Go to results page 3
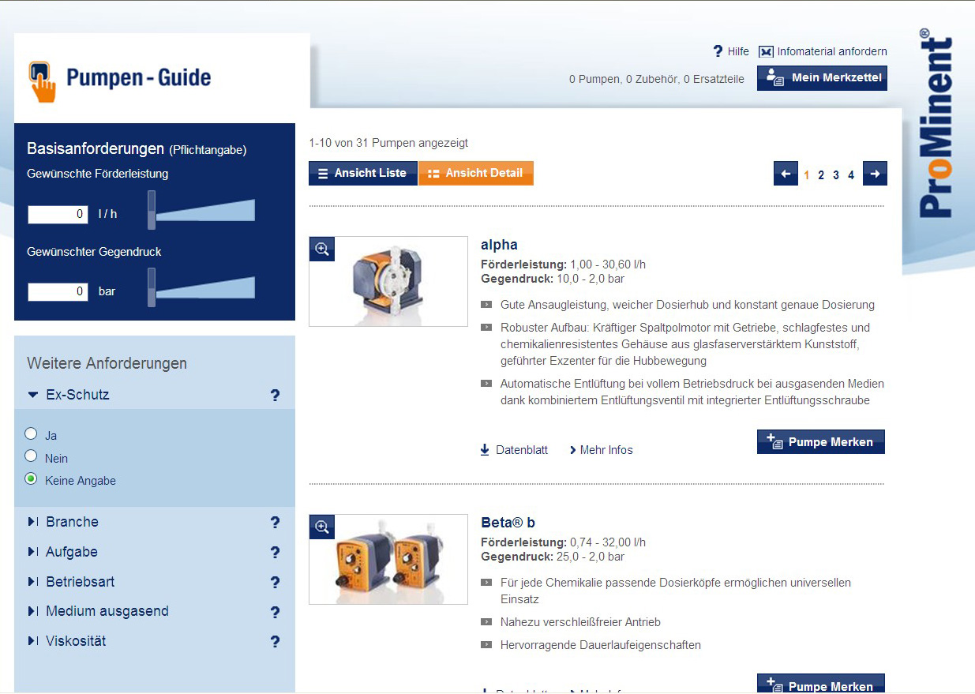Viewport: 975px width, 694px height. (x=836, y=175)
